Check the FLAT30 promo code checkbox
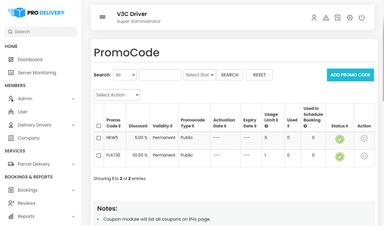This screenshot has height=226, width=384. coord(99,155)
